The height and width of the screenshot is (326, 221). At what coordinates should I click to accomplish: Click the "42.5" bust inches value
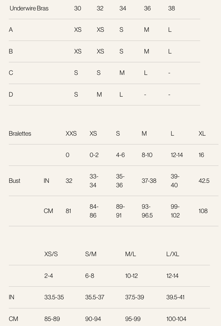(x=204, y=181)
